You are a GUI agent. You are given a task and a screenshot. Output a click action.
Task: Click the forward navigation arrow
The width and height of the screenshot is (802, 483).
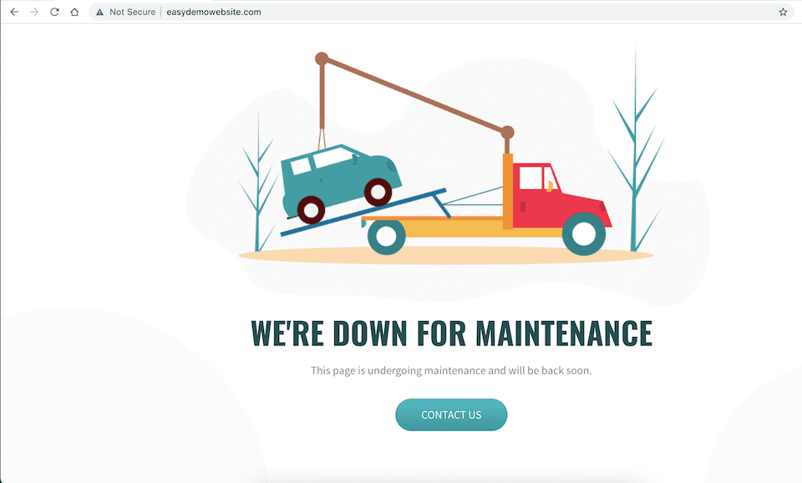tap(35, 12)
